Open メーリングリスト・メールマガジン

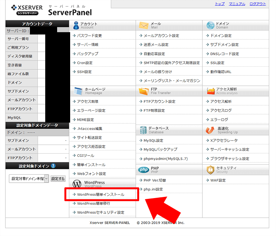click(x=172, y=81)
